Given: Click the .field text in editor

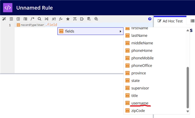Looking at the screenshot, I should (x=51, y=25).
